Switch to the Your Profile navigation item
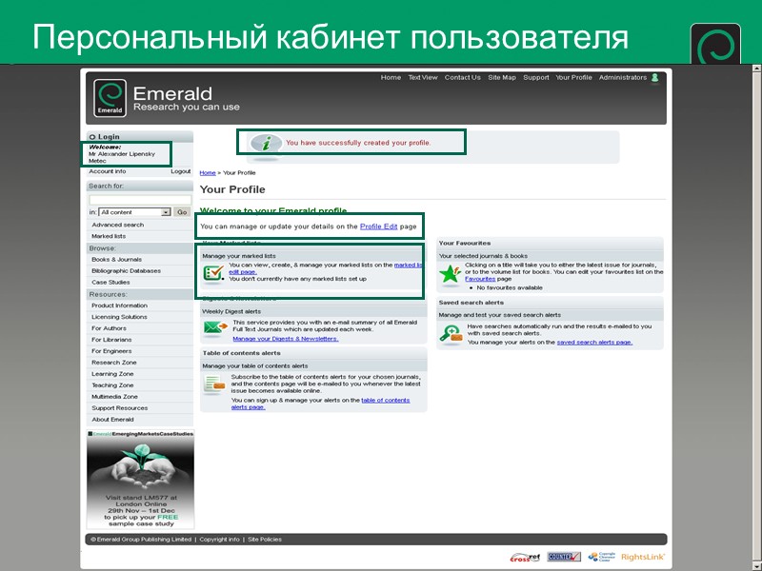This screenshot has height=571, width=762. coord(574,78)
